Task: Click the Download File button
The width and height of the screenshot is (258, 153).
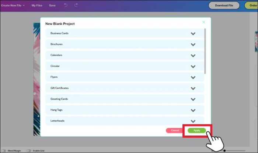Action: pyautogui.click(x=224, y=6)
